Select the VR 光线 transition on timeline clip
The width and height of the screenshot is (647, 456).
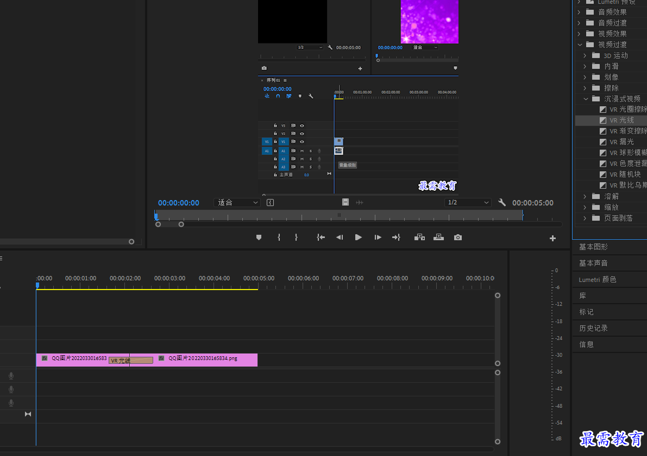click(x=131, y=361)
